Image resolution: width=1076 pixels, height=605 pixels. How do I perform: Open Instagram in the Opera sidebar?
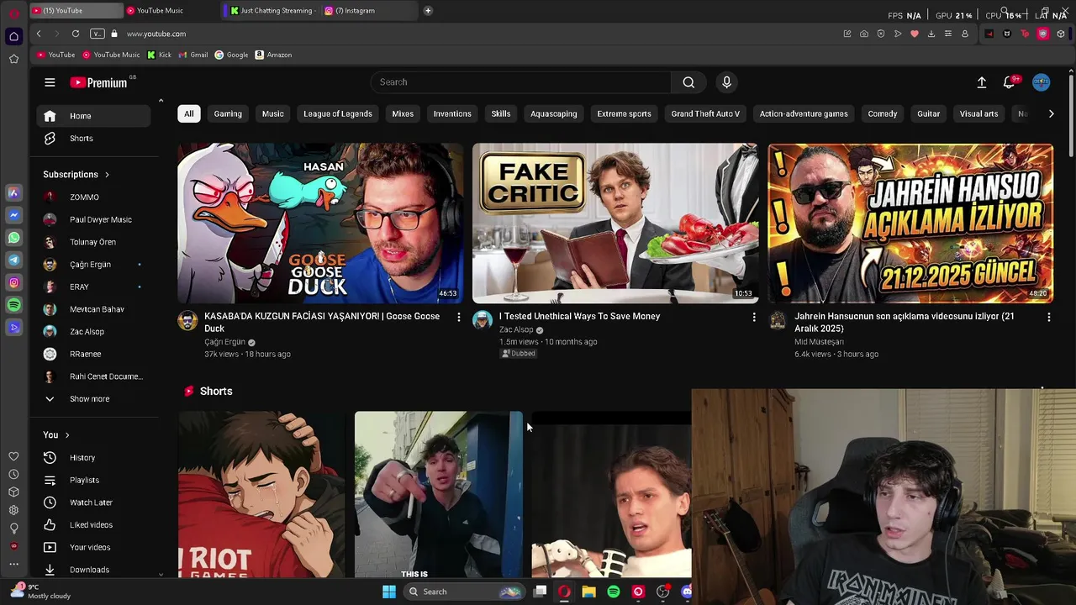click(x=13, y=283)
